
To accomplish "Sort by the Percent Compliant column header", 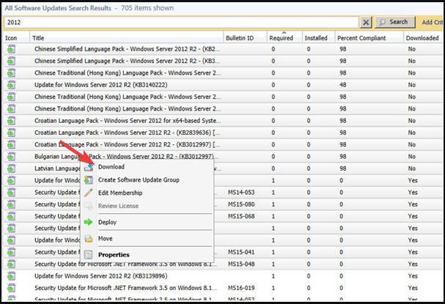I will tap(369, 38).
